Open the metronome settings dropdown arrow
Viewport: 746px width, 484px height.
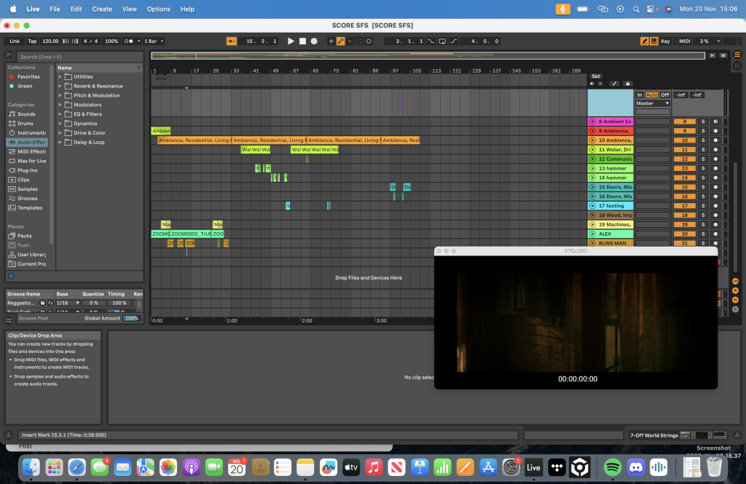coord(138,41)
